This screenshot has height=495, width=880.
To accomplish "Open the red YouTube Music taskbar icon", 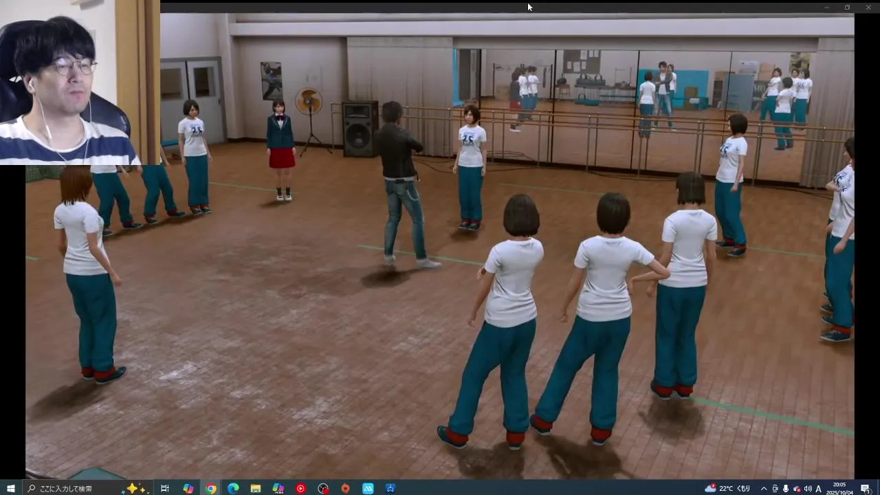I will click(x=300, y=488).
